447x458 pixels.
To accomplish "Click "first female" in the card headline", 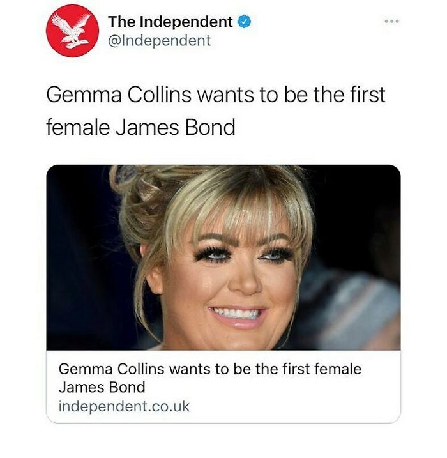I will click(321, 369).
